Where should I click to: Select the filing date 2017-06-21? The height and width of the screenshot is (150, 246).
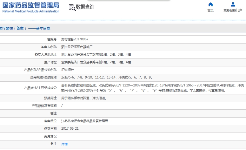pyautogui.click(x=70, y=128)
